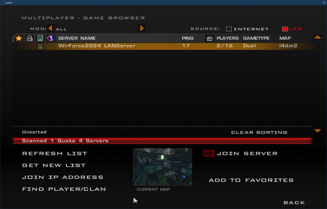The image size is (327, 209).
Task: Toggle the red LAN source checkbox
Action: 285,29
